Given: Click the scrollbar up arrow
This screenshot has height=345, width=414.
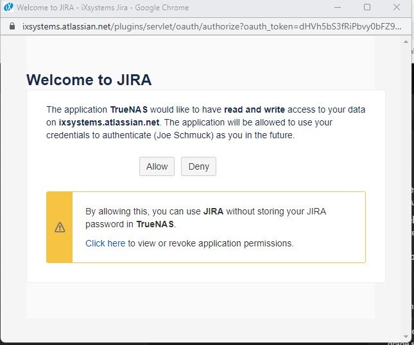Looking at the screenshot, I should pos(406,42).
